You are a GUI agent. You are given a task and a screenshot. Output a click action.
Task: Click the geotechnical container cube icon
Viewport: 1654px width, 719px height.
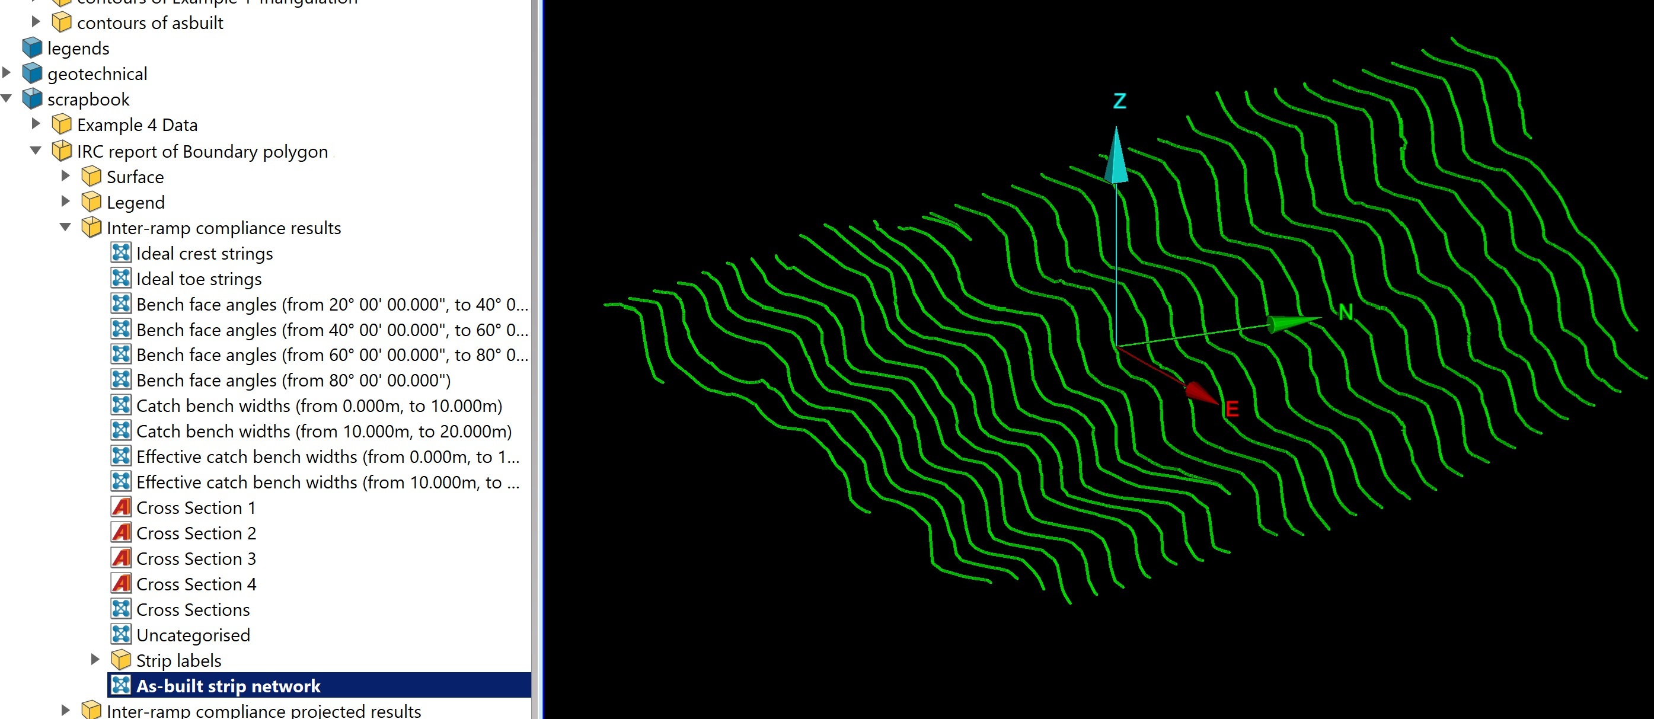32,74
